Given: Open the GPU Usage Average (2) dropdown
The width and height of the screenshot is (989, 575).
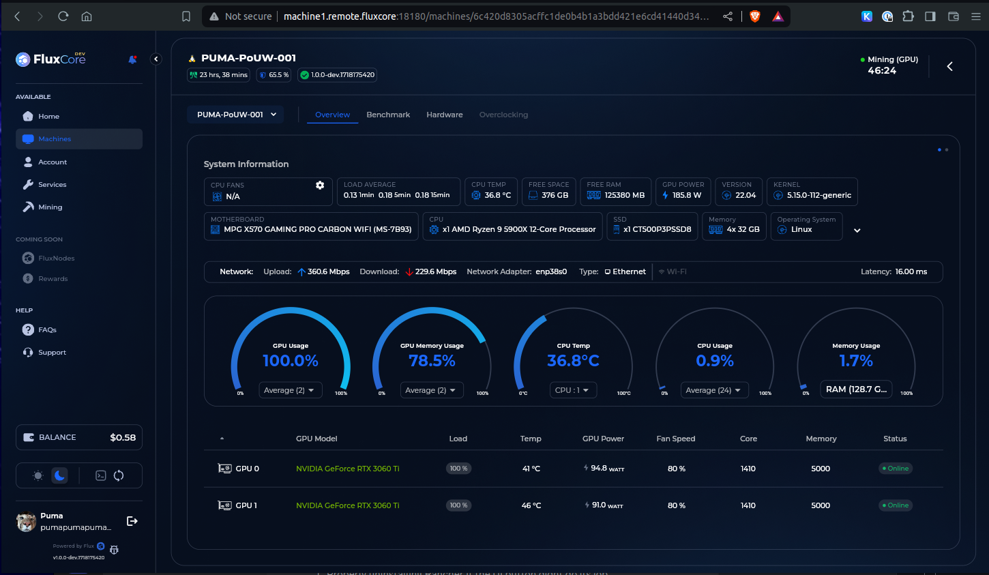Looking at the screenshot, I should pos(290,390).
